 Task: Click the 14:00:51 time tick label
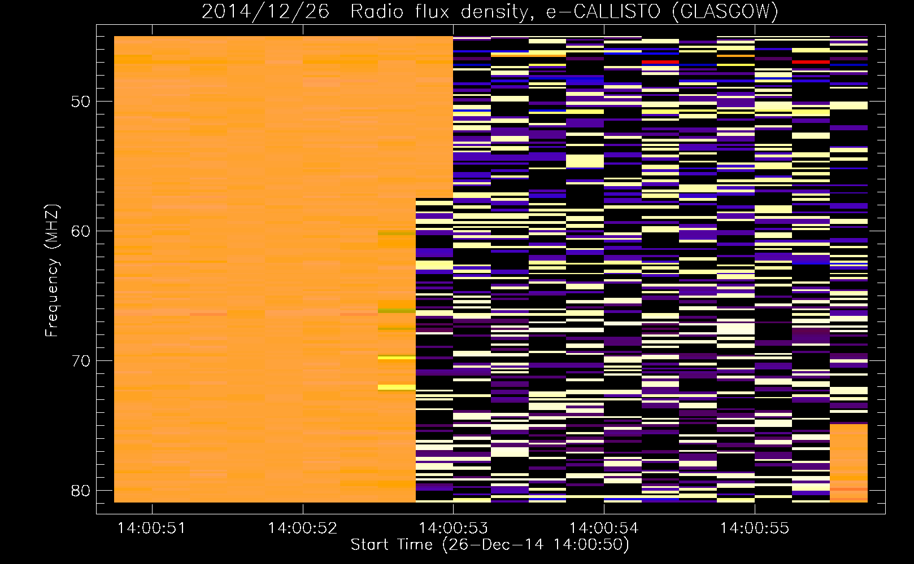click(x=151, y=528)
